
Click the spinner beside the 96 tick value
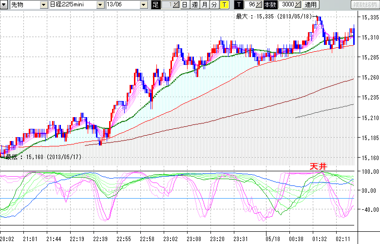[260, 5]
